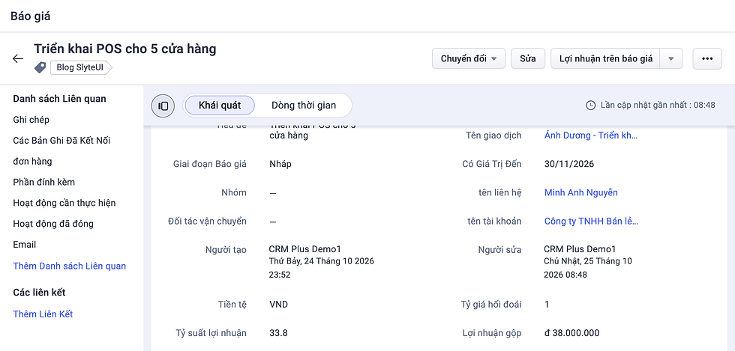Screen dimensions: 735x351
Task: Click the đ 38.000.000 gross profit value
Action: pos(571,333)
